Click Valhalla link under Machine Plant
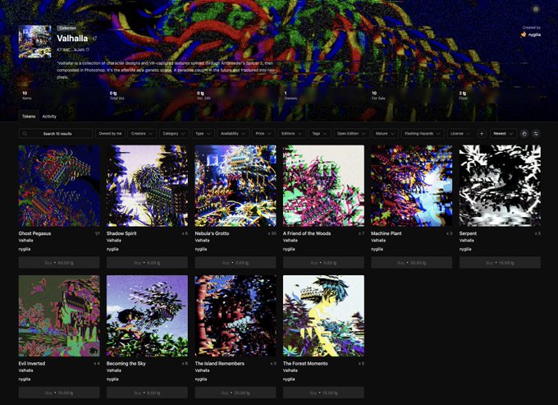 [x=378, y=241]
